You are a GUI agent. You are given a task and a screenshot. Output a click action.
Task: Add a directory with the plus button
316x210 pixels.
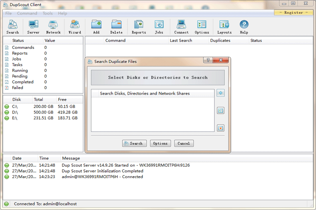pos(220,93)
